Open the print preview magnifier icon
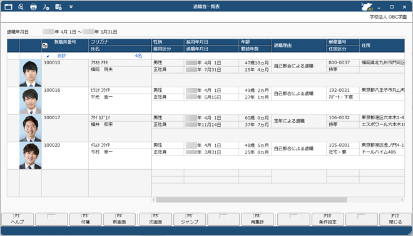Viewport: 413px width, 236px height. pos(21,7)
